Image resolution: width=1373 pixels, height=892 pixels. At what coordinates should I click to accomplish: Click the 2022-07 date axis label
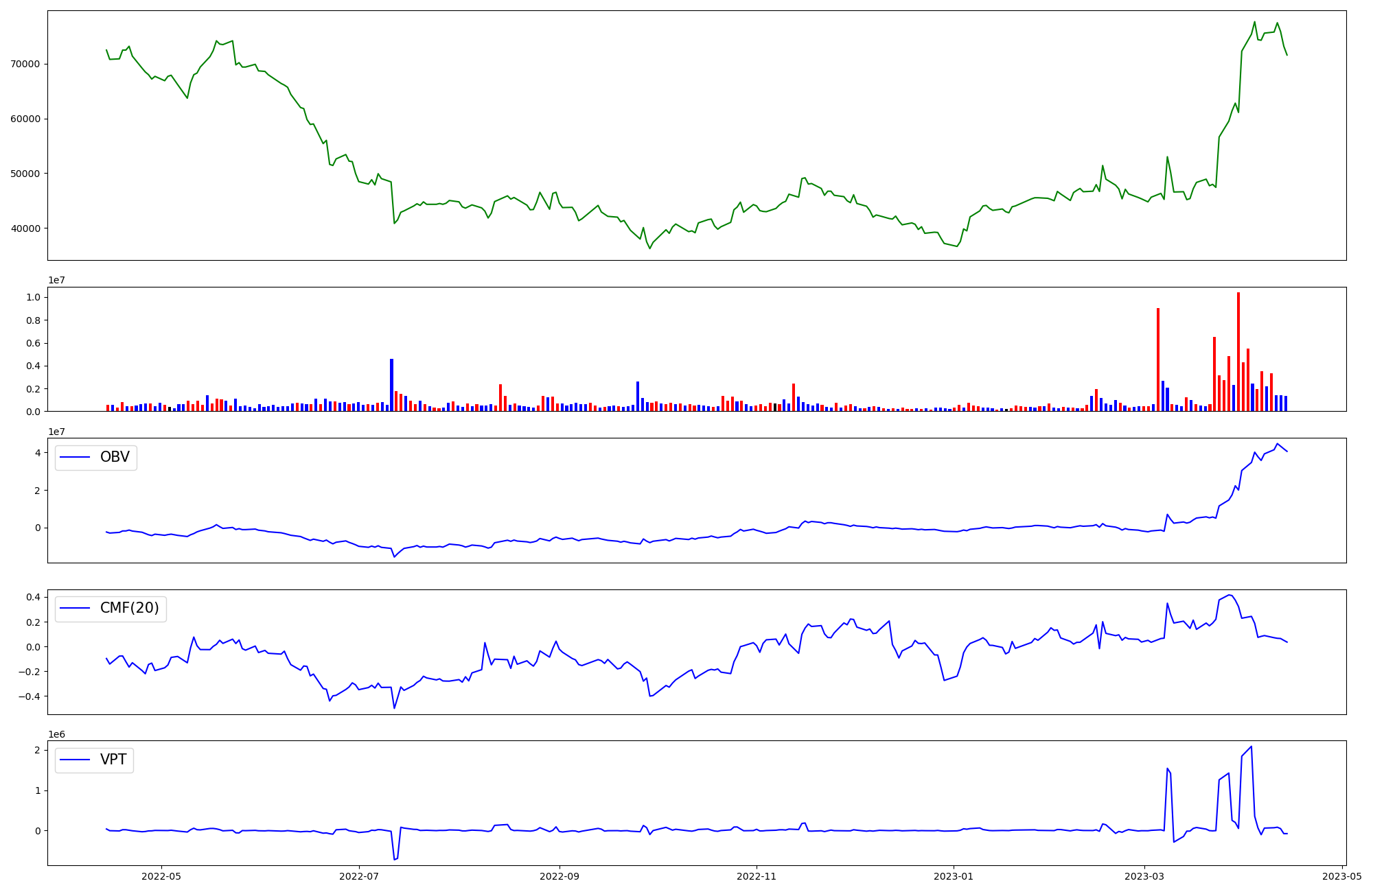coord(359,876)
